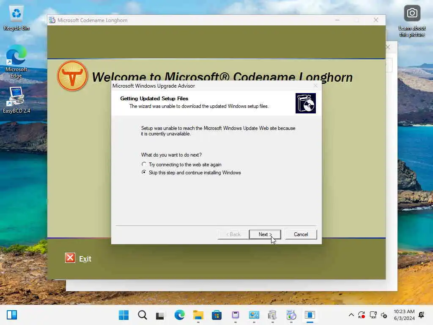Open Microsoft Store from the taskbar

point(216,315)
